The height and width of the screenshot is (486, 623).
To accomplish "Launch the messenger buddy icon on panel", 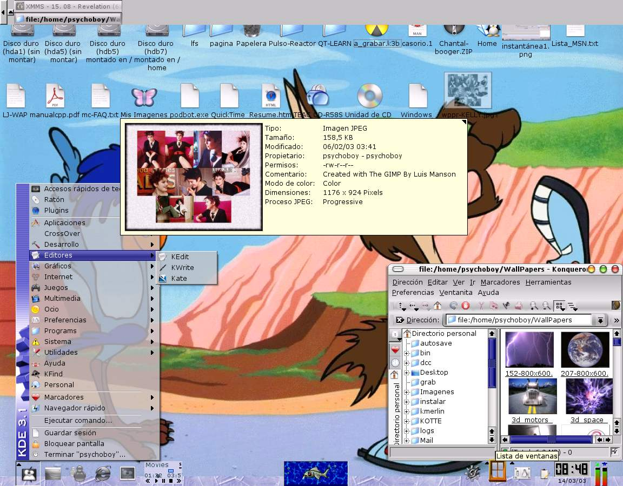I will pyautogui.click(x=78, y=473).
